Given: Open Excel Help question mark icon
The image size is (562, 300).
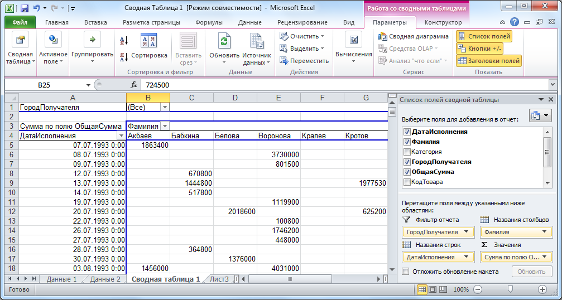Looking at the screenshot, I should point(515,22).
